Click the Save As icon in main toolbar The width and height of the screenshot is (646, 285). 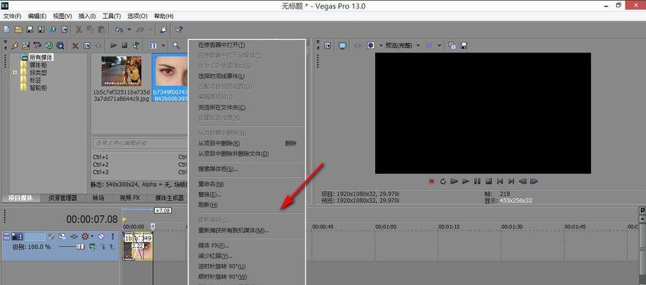41,30
